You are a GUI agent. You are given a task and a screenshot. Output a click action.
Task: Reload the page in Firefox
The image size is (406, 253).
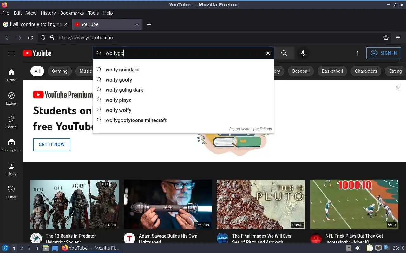pos(30,38)
